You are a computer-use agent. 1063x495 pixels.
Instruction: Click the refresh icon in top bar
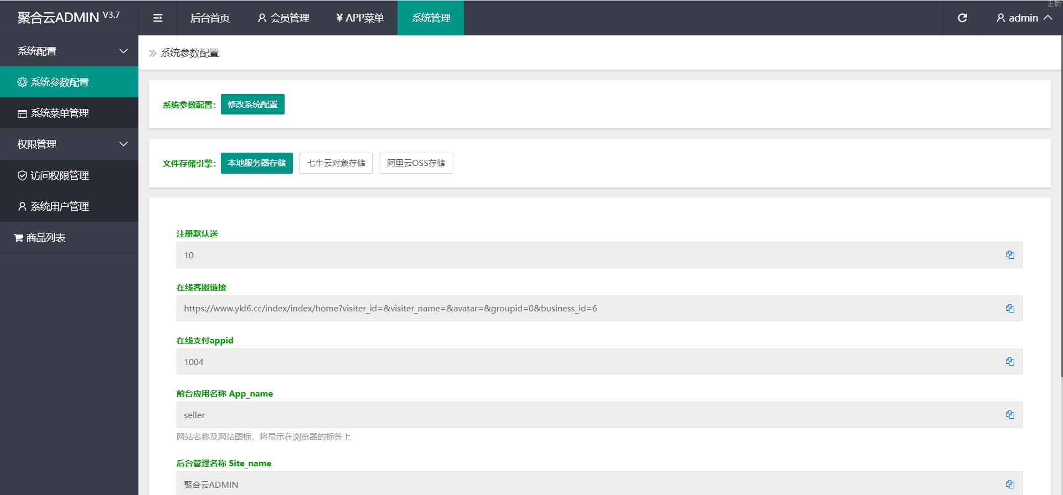click(962, 18)
